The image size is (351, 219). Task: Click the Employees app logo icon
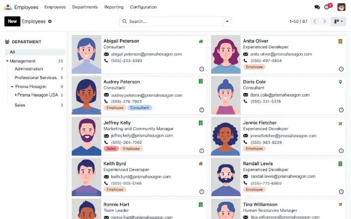tap(8, 7)
